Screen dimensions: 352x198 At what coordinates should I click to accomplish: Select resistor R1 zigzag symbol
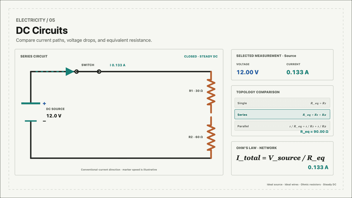[x=211, y=92]
